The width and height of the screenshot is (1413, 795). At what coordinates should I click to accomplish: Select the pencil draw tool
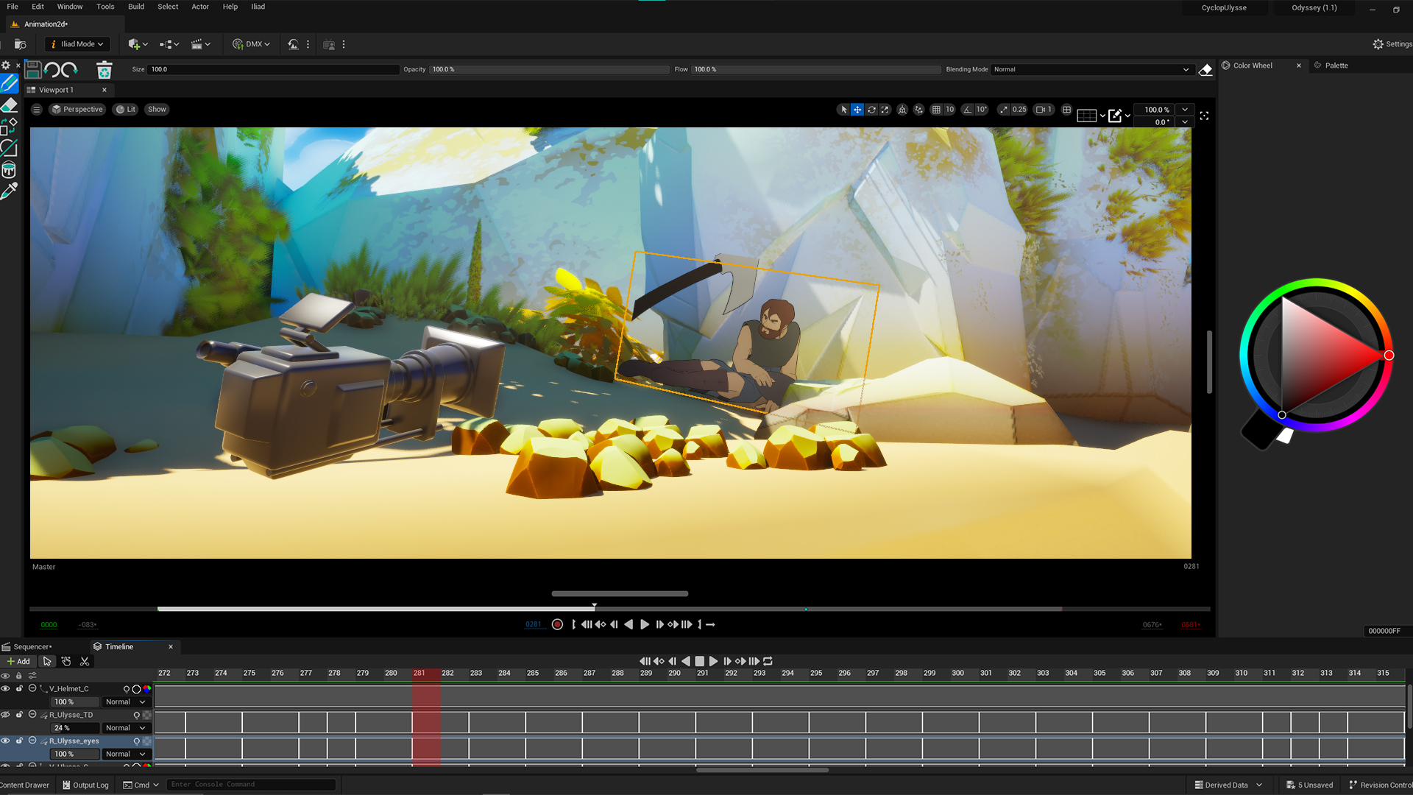pyautogui.click(x=10, y=84)
